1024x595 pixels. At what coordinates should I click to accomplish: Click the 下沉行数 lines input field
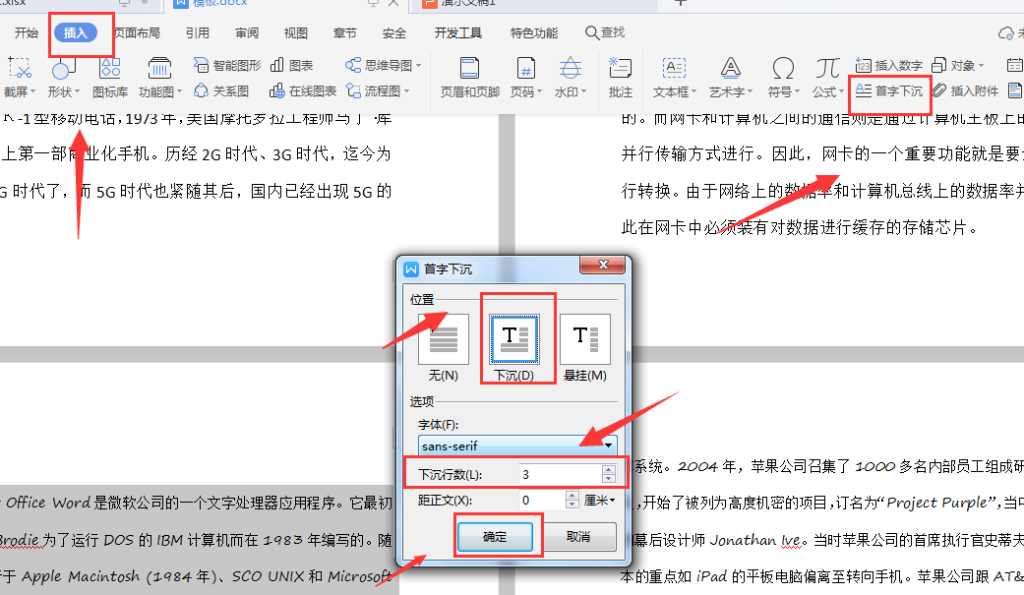tap(560, 474)
